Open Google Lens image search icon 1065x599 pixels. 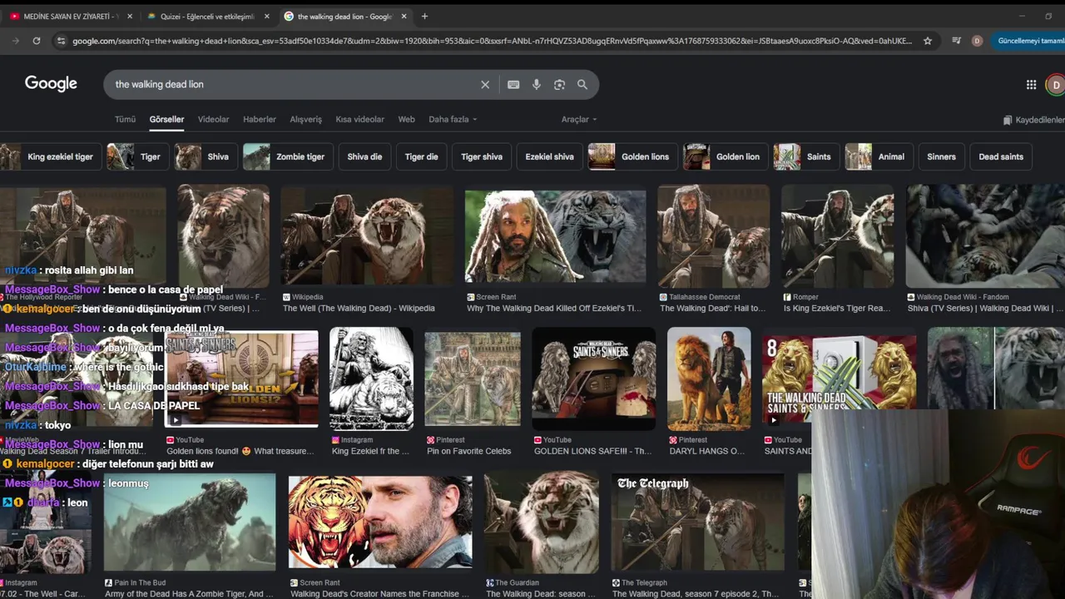[559, 84]
